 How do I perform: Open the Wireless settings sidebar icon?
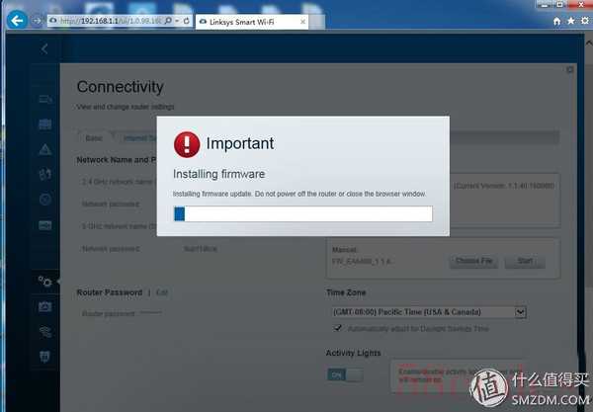click(45, 332)
